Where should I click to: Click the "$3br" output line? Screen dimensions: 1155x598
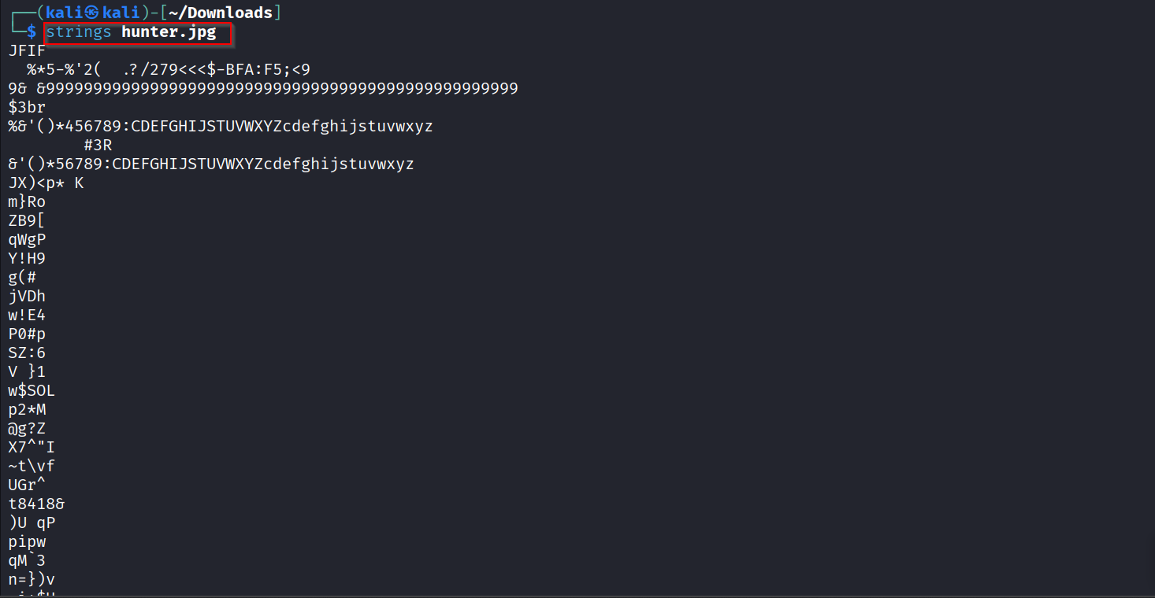tap(27, 108)
